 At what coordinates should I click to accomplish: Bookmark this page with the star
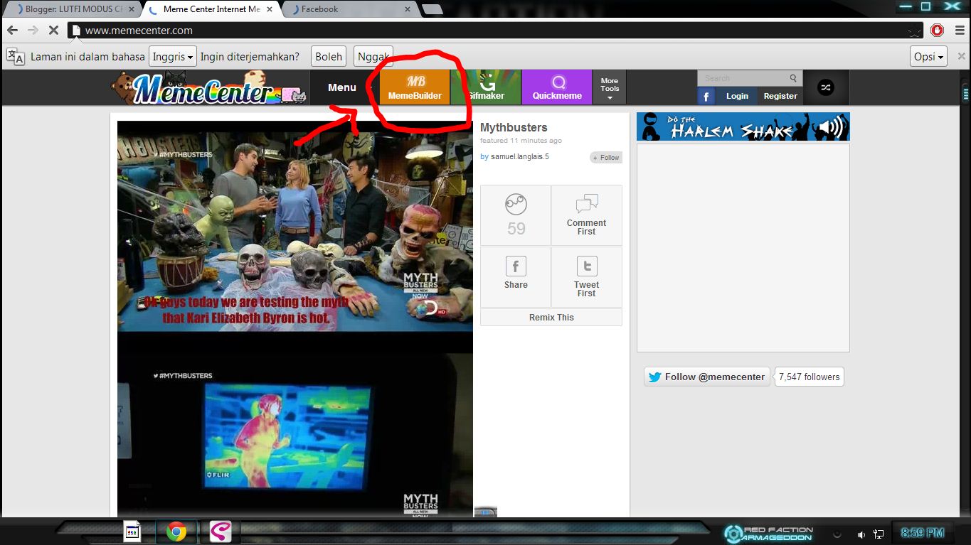click(914, 31)
